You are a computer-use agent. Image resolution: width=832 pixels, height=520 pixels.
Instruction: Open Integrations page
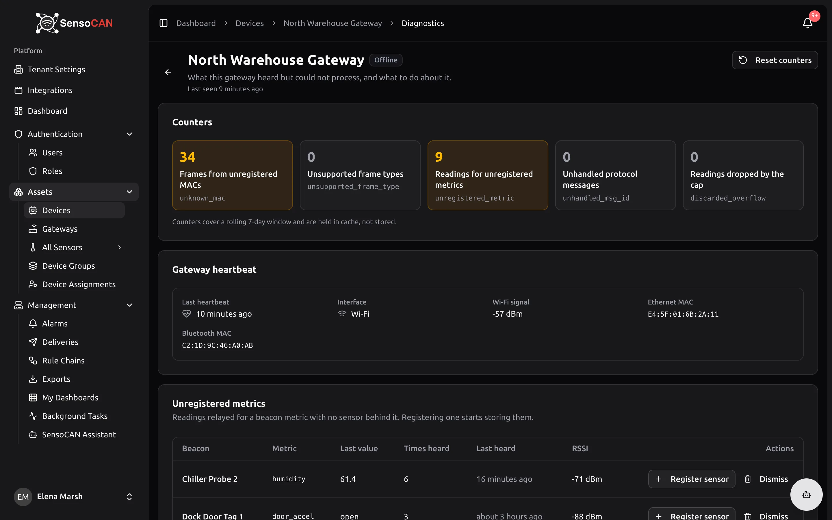pos(74,90)
